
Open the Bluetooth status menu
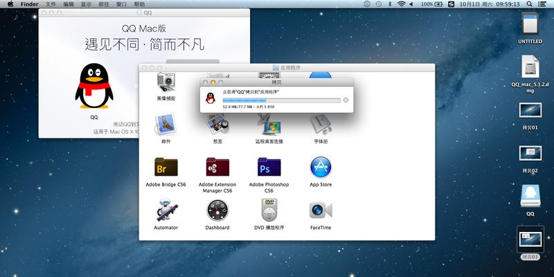click(390, 4)
